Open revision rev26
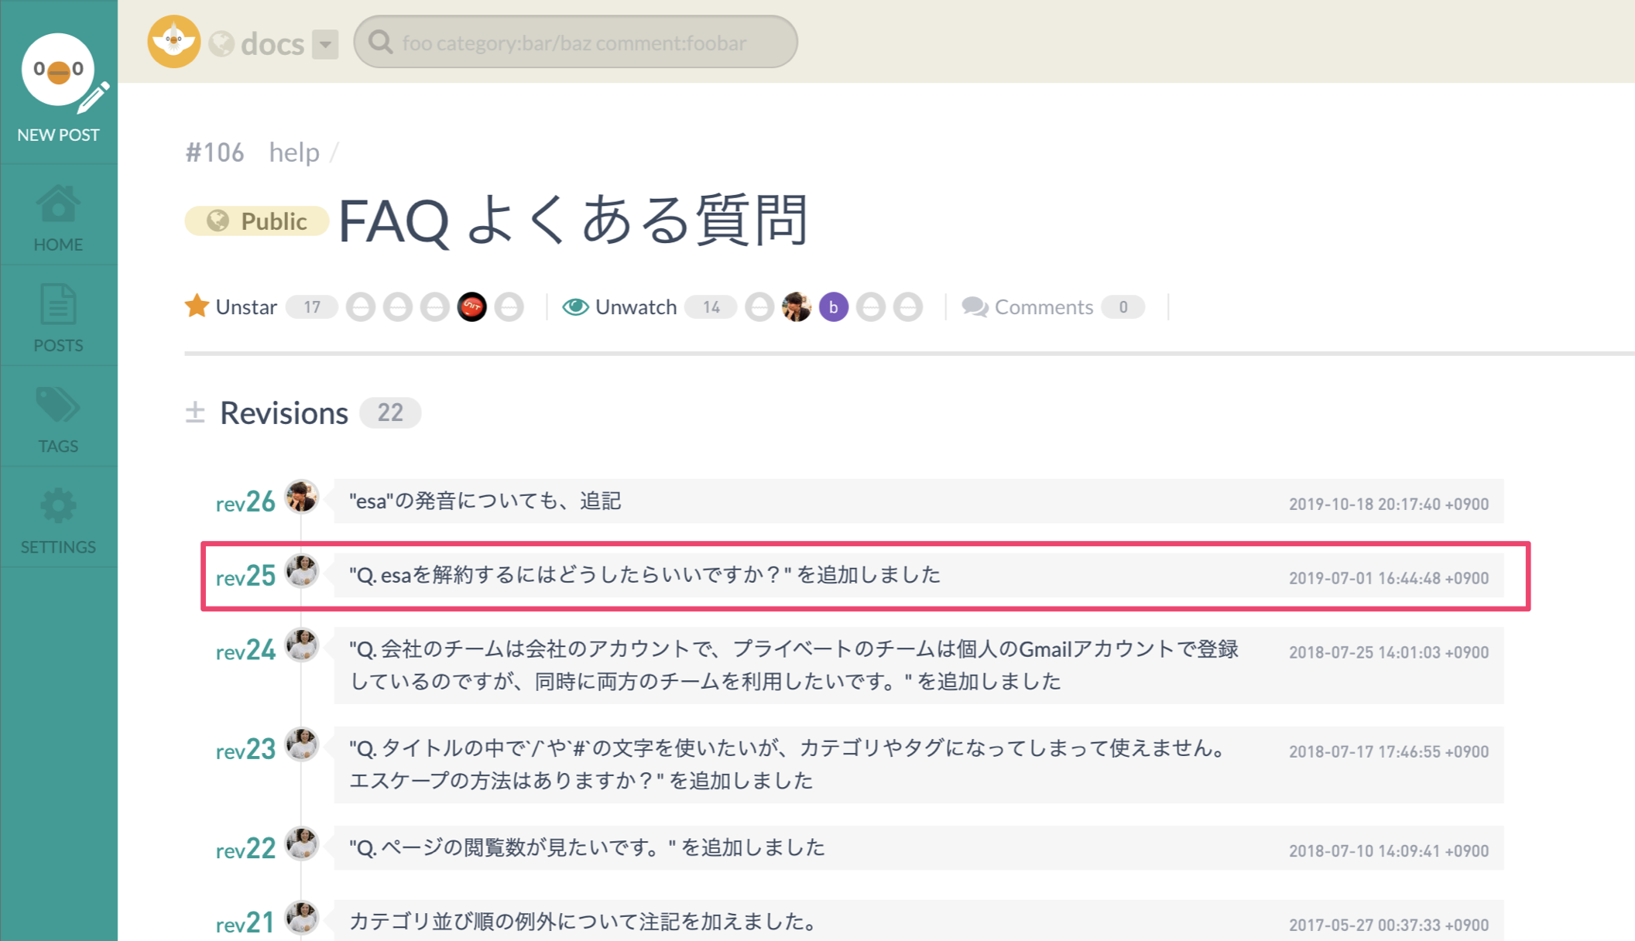This screenshot has width=1635, height=941. [245, 502]
